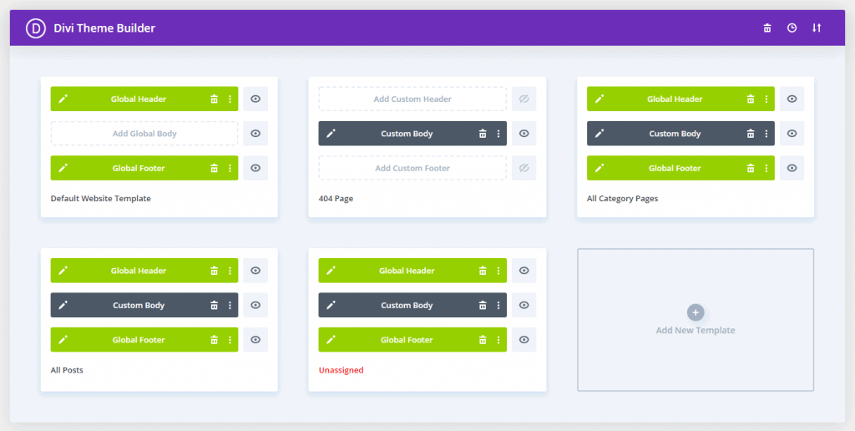
Task: Click Add Custom Footer in 404 Page
Action: click(412, 168)
